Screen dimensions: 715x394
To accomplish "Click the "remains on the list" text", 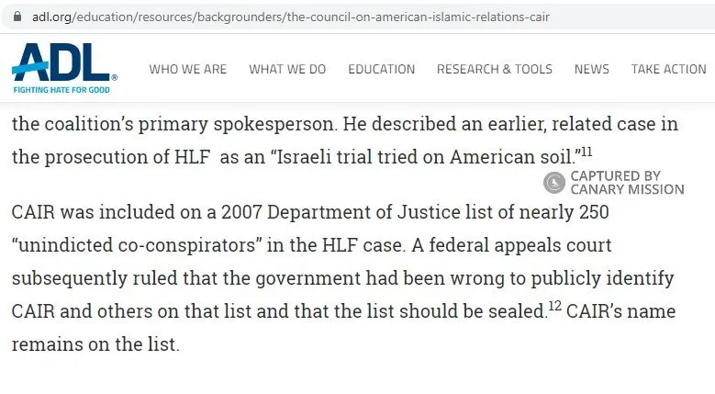I will (95, 345).
